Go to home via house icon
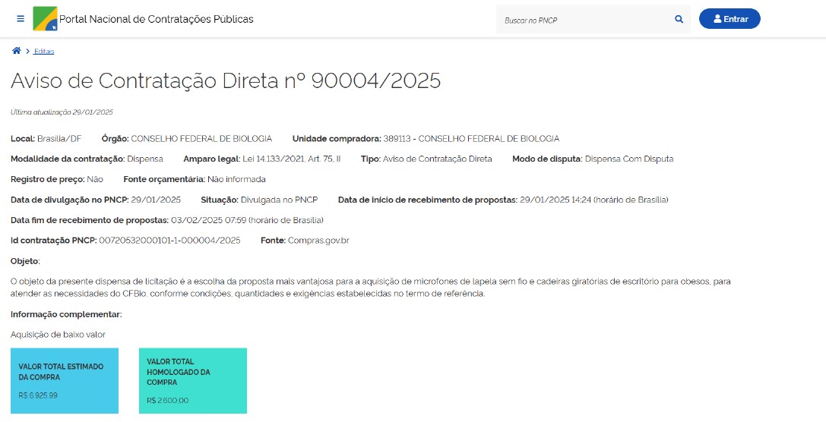This screenshot has width=826, height=422. pyautogui.click(x=16, y=51)
